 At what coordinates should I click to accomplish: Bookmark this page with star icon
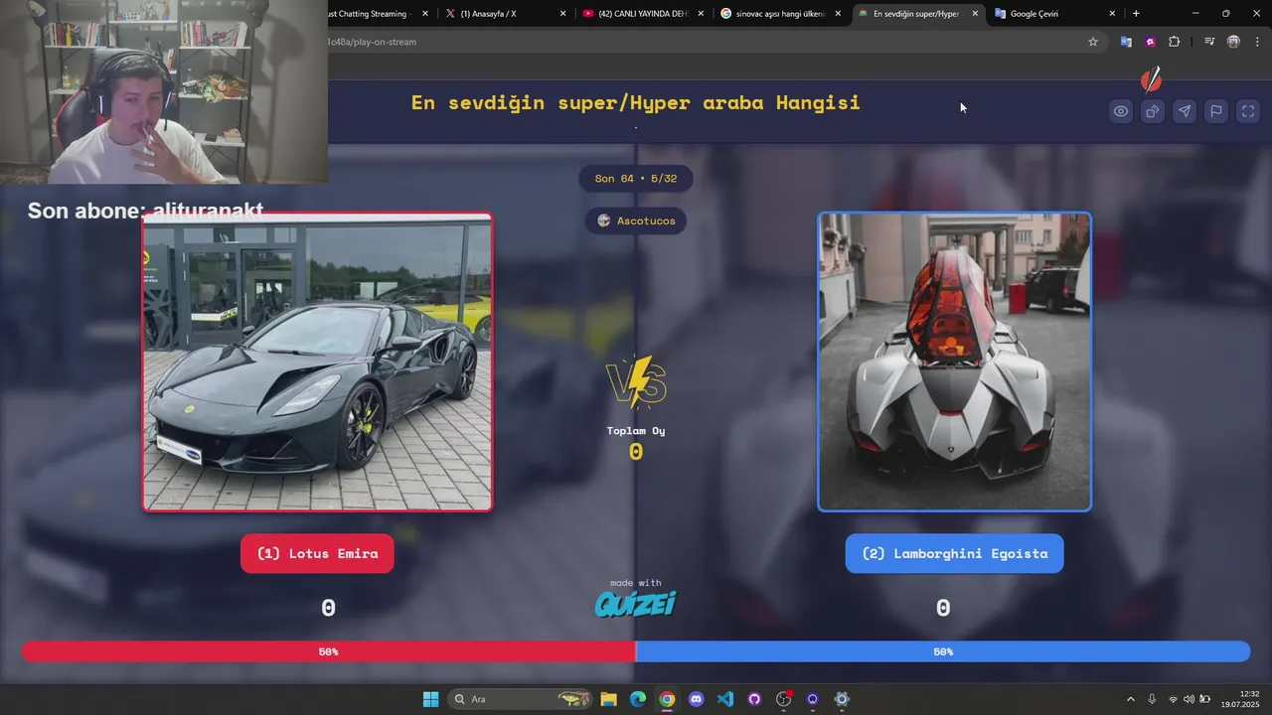click(x=1093, y=42)
